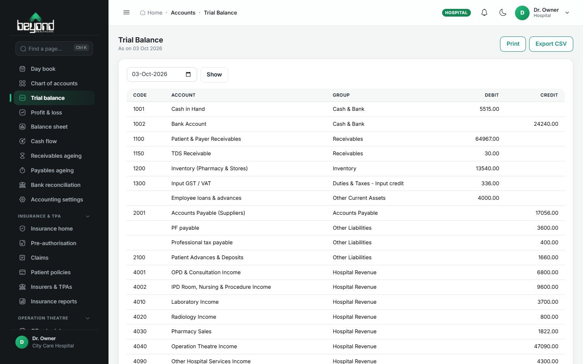The image size is (583, 364).
Task: Open the notifications bell
Action: pyautogui.click(x=484, y=13)
